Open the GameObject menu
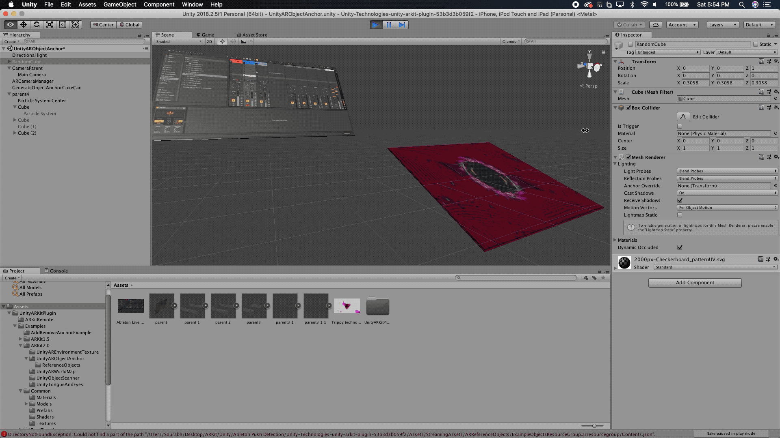780x438 pixels. [120, 4]
